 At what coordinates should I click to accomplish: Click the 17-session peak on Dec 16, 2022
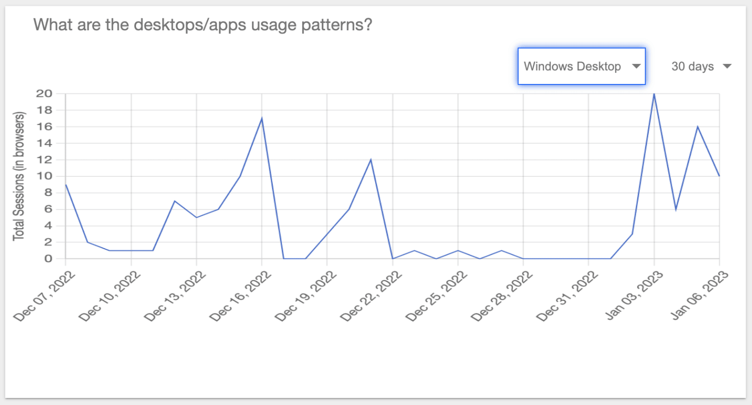pyautogui.click(x=262, y=118)
